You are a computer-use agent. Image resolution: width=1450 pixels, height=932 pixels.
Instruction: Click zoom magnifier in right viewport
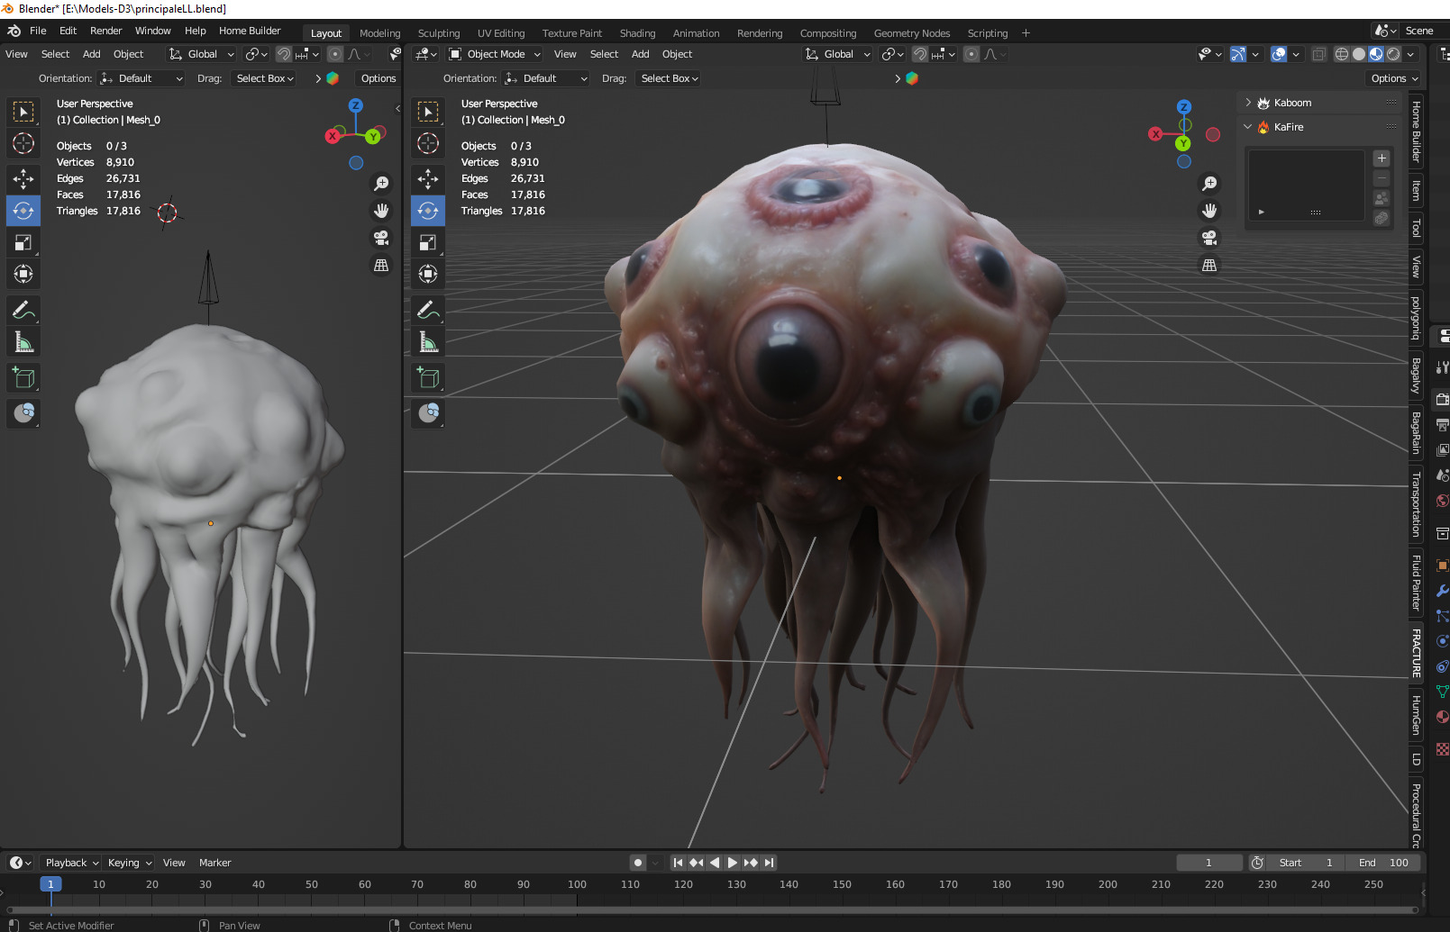pos(1209,184)
